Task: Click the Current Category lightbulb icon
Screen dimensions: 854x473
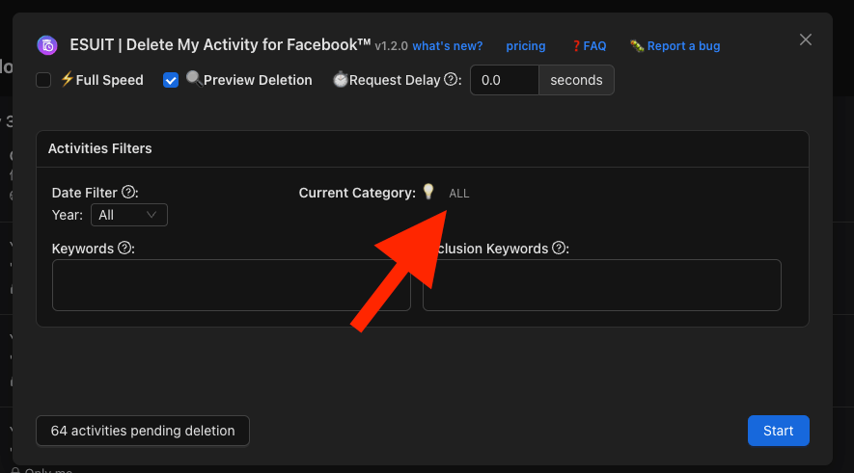Action: 428,193
